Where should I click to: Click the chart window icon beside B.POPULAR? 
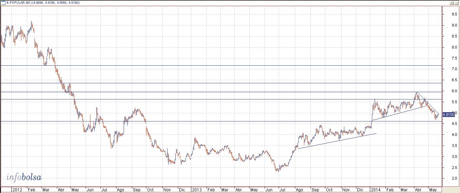pos(3,2)
